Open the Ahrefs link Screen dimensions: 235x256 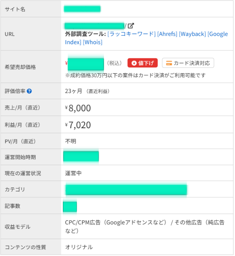(x=168, y=34)
